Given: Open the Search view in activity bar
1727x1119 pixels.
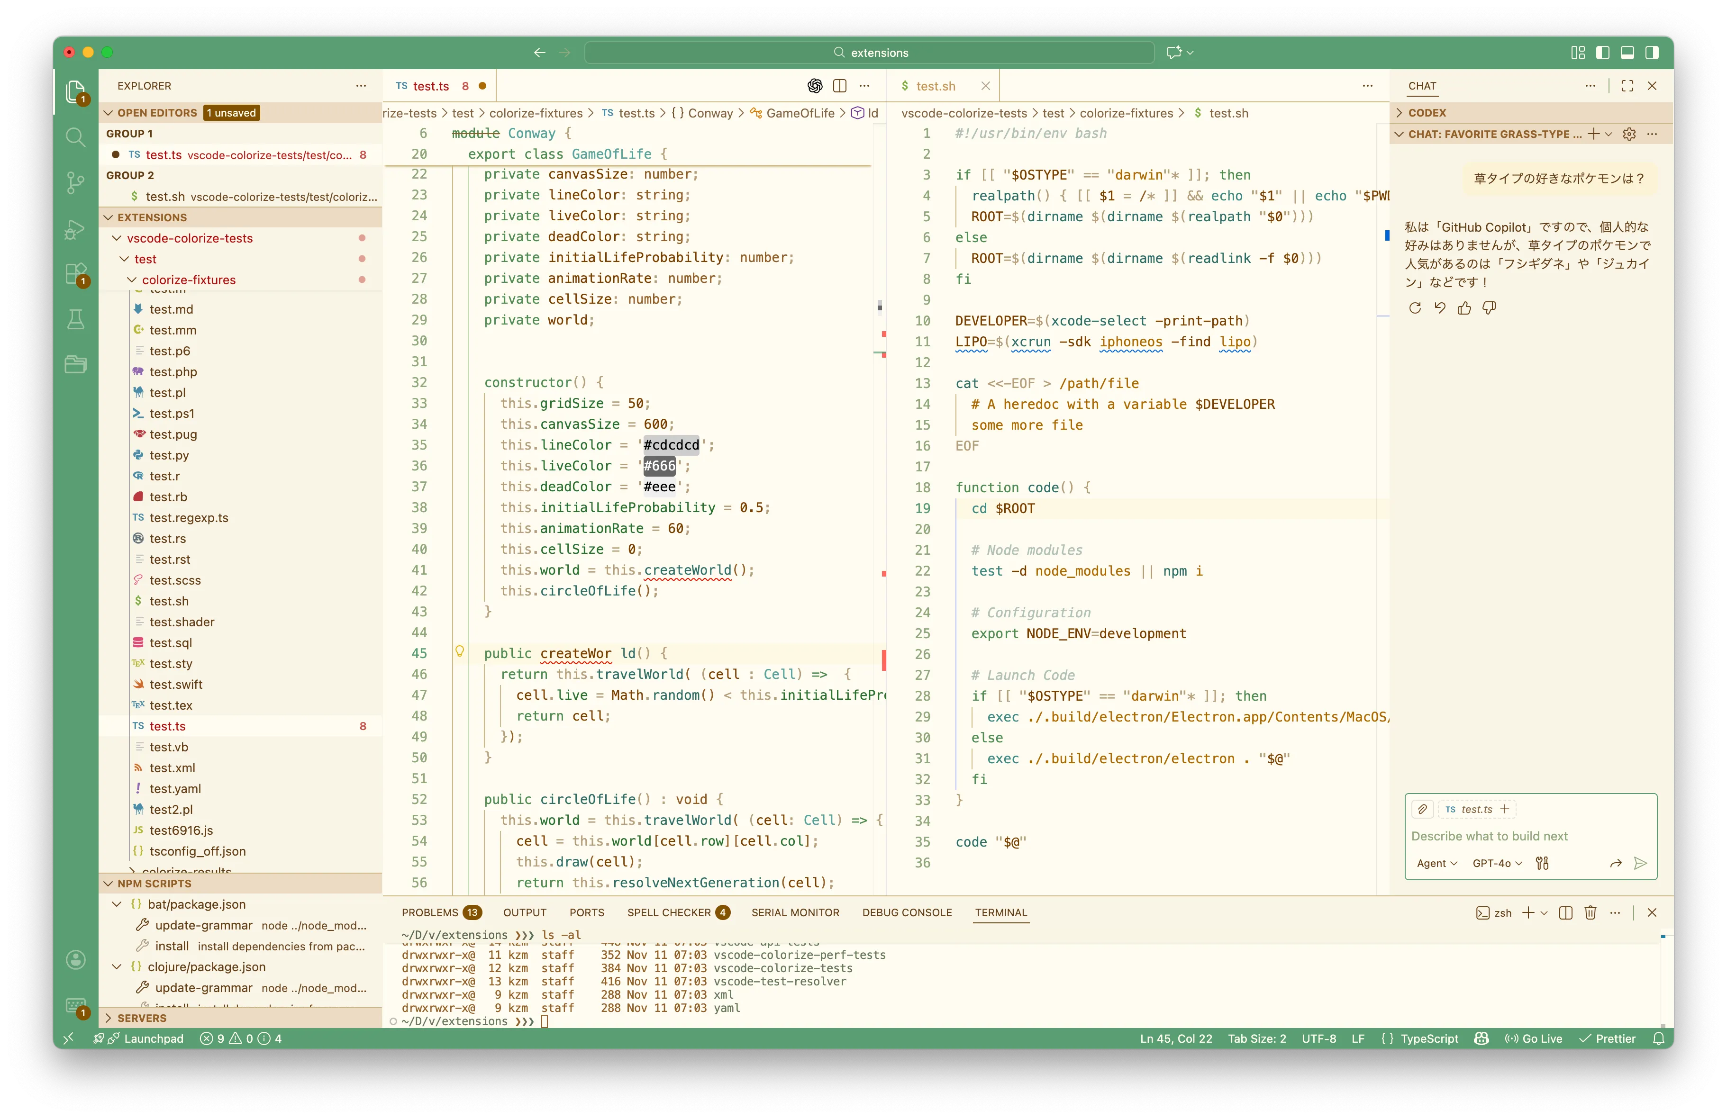Looking at the screenshot, I should [x=75, y=136].
